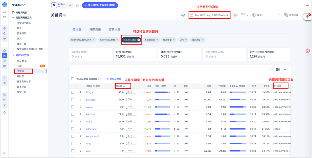Open the Long-Tail Opps. card
Viewport: 312px width, 158px height.
tap(135, 54)
